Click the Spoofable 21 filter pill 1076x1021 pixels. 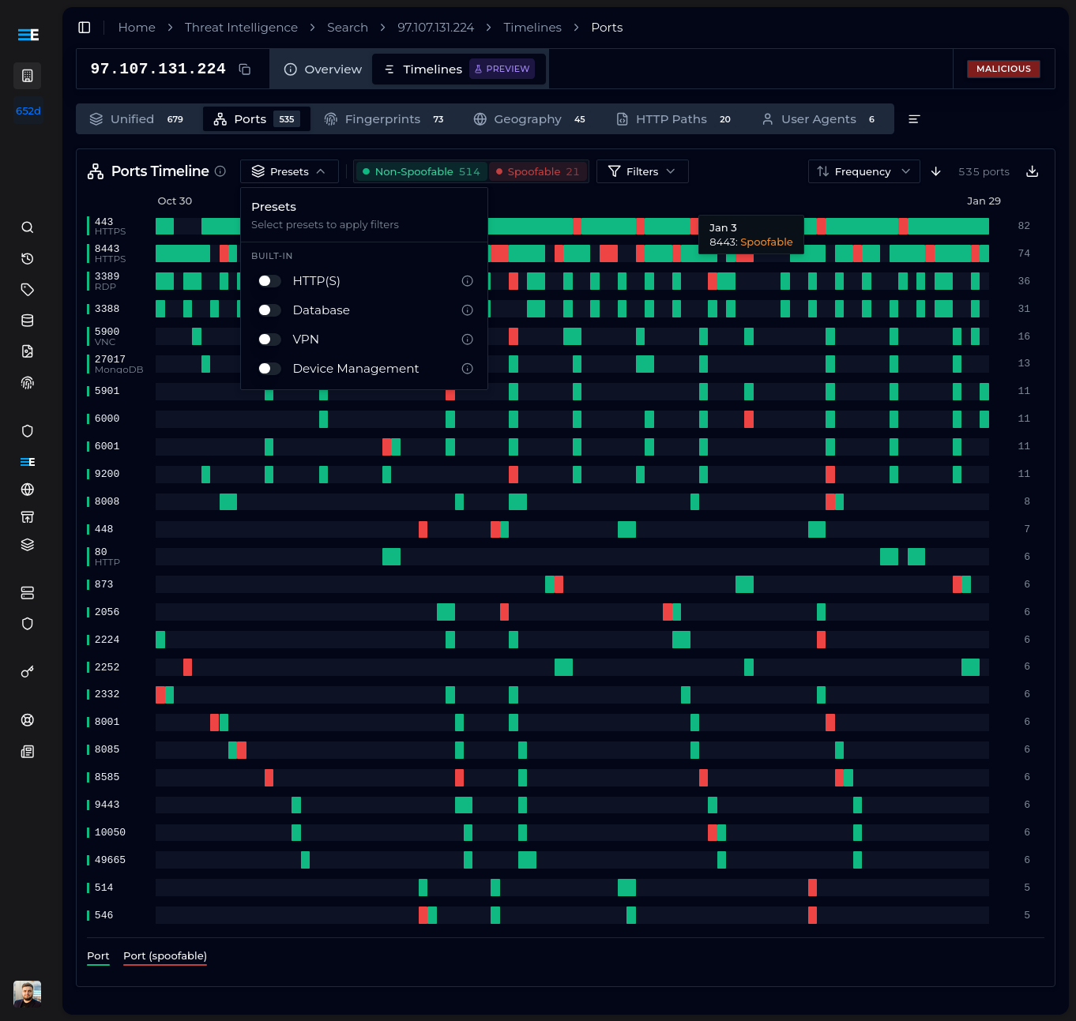(538, 171)
